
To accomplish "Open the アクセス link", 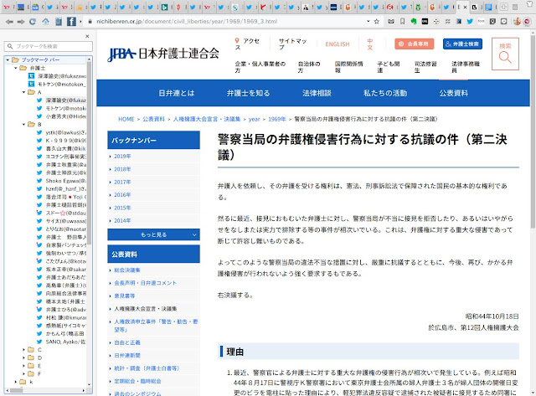I will [x=247, y=44].
